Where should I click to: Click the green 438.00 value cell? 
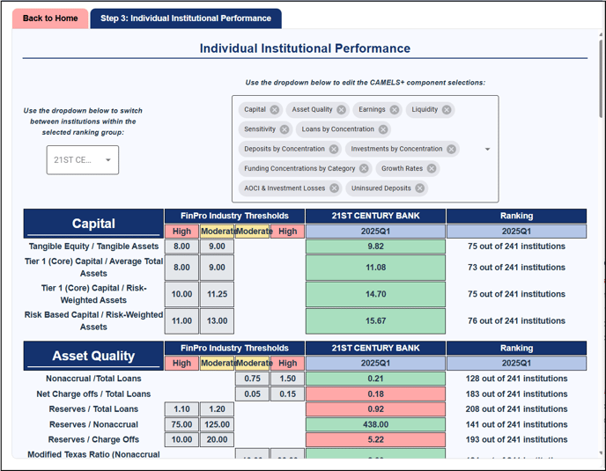coord(375,424)
